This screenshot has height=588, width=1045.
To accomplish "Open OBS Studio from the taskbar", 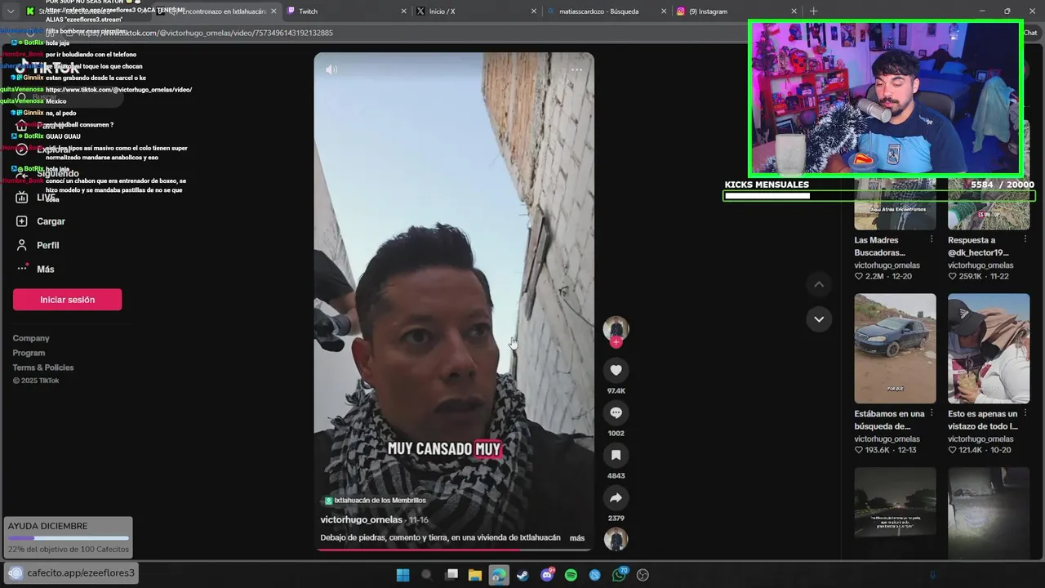I will pos(643,575).
